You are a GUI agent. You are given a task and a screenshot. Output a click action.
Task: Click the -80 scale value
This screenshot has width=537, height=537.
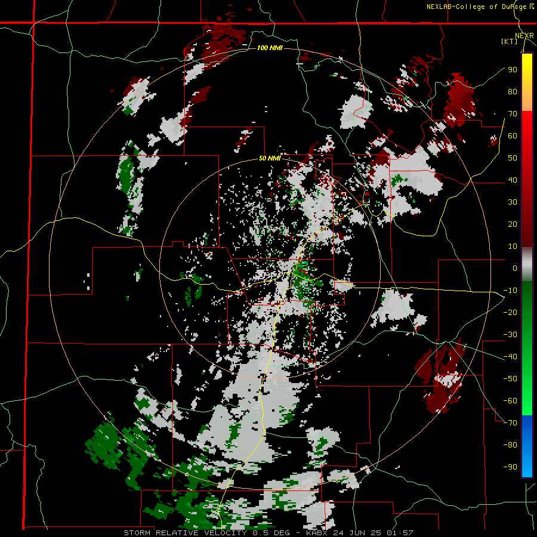point(510,445)
